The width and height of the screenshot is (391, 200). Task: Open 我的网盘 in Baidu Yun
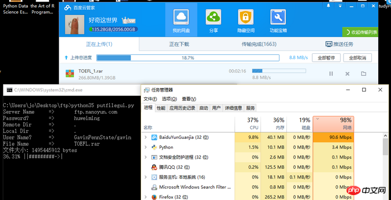click(181, 21)
